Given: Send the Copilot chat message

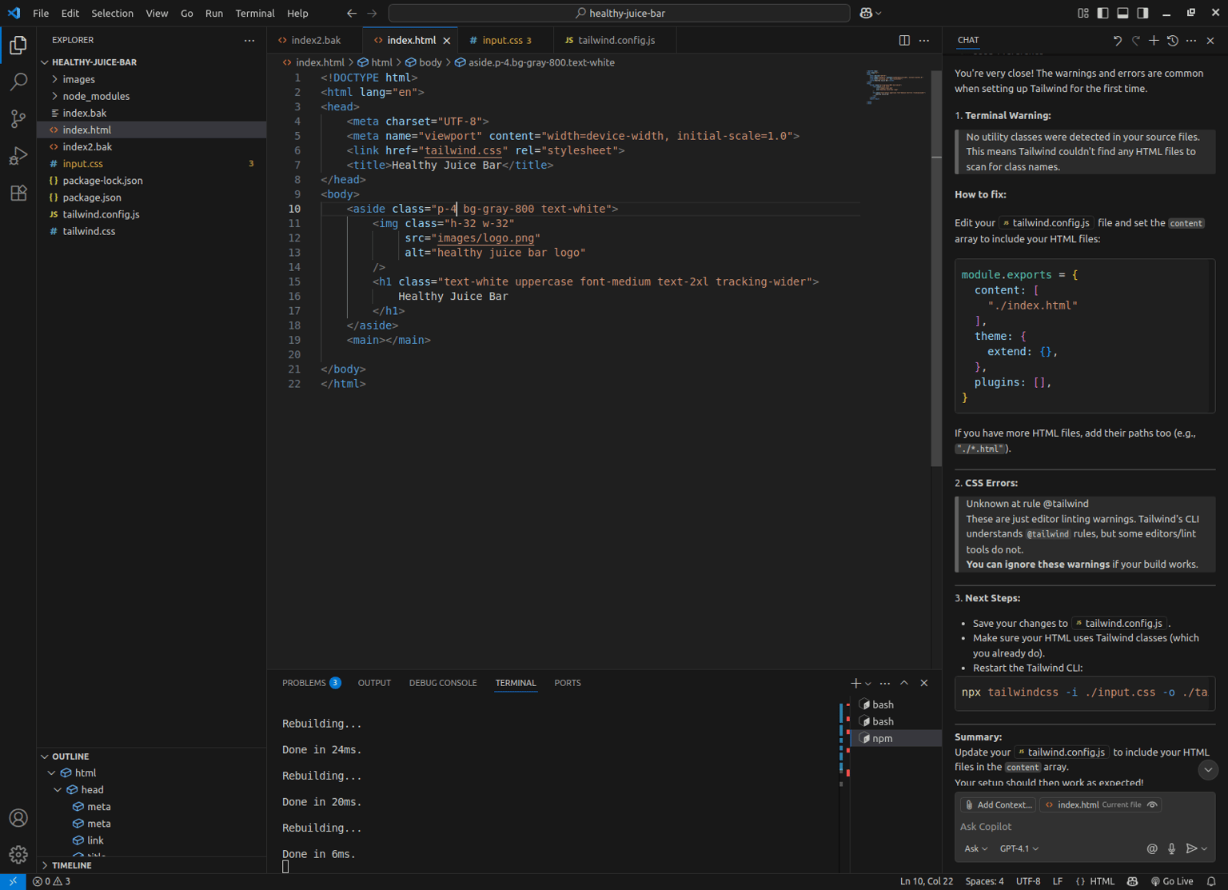Looking at the screenshot, I should 1191,848.
